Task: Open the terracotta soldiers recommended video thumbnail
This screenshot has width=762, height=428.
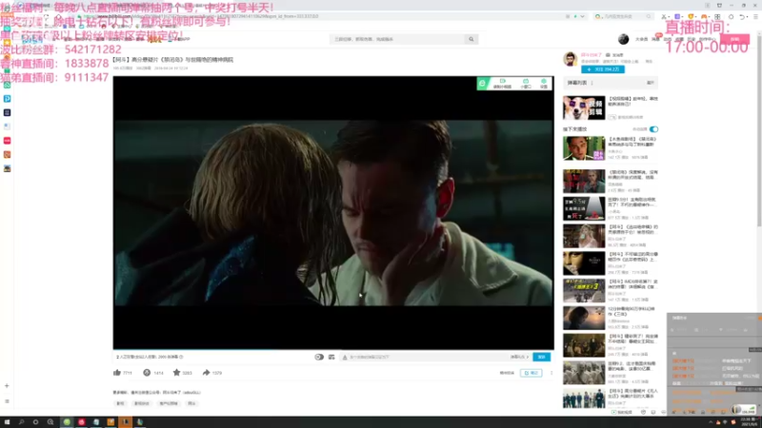Action: (584, 373)
